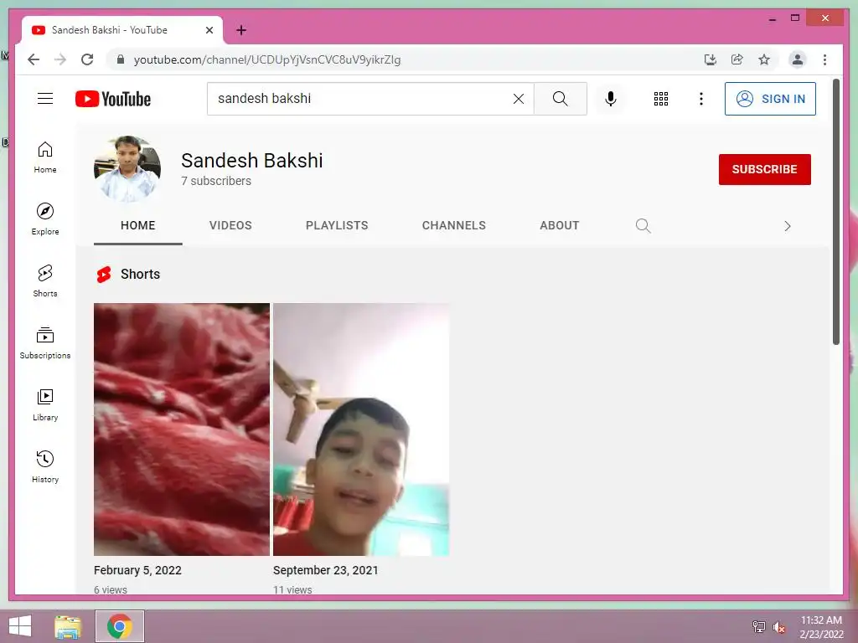The width and height of the screenshot is (858, 643).
Task: Click the search magnifier button
Action: pyautogui.click(x=560, y=99)
